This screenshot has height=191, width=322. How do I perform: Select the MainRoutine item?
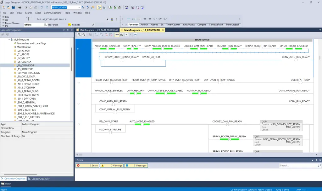[x=24, y=47]
